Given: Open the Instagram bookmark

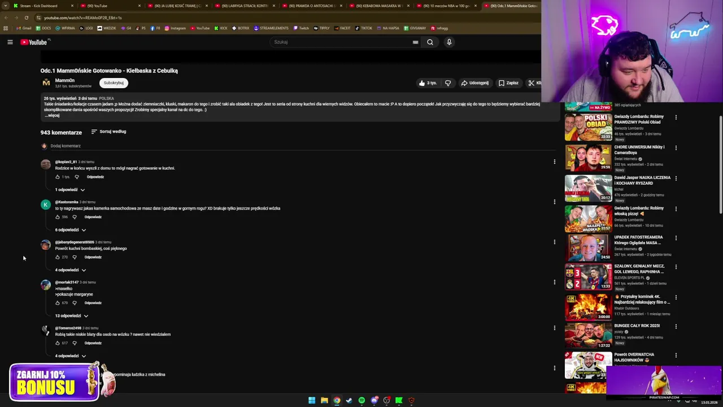Looking at the screenshot, I should click(175, 28).
